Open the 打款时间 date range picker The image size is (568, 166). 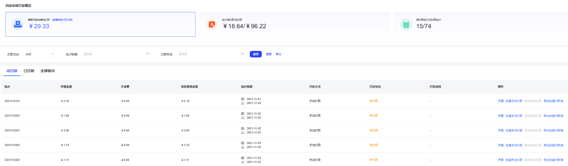coord(209,54)
